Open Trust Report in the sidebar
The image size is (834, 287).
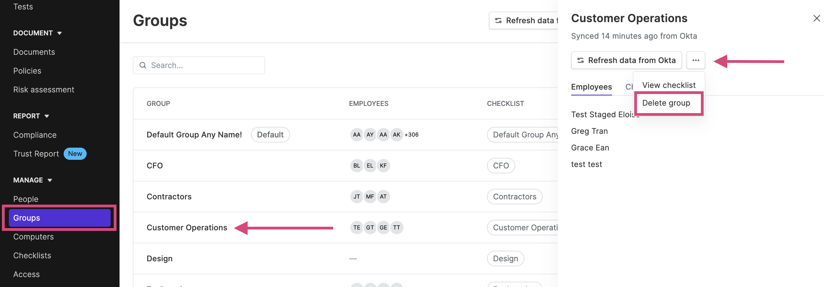coord(36,154)
